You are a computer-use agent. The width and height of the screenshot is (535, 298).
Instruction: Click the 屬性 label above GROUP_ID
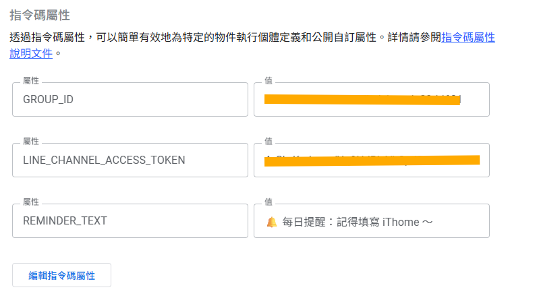(31, 80)
